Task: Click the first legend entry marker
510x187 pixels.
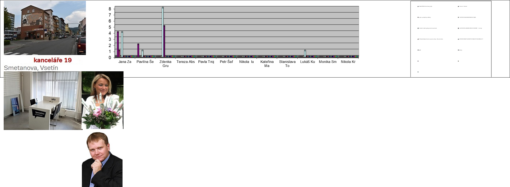Action: [418, 6]
